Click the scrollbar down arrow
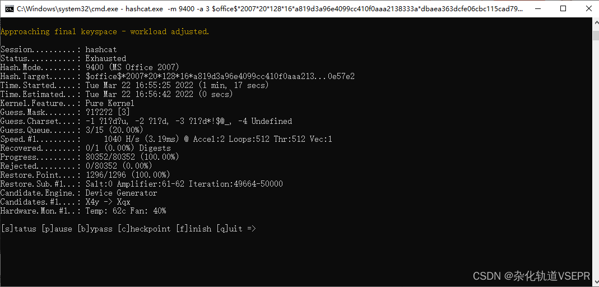The height and width of the screenshot is (287, 599). pyautogui.click(x=595, y=282)
